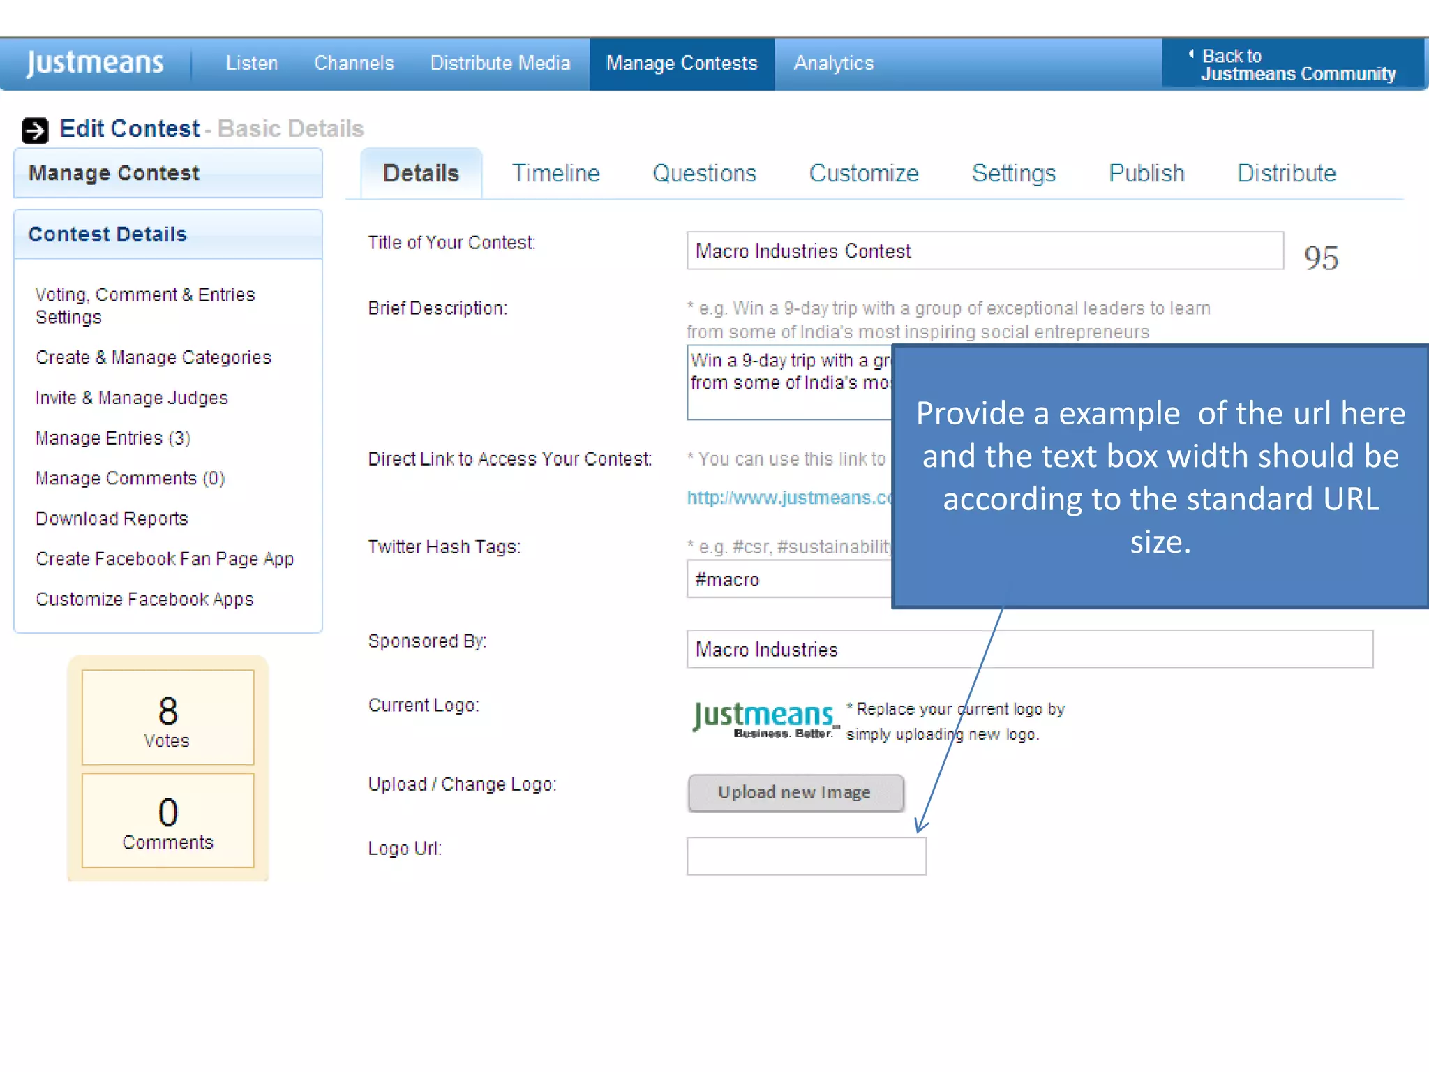
Task: Click the 'Twitter Hash Tags:' label
Action: (x=444, y=547)
